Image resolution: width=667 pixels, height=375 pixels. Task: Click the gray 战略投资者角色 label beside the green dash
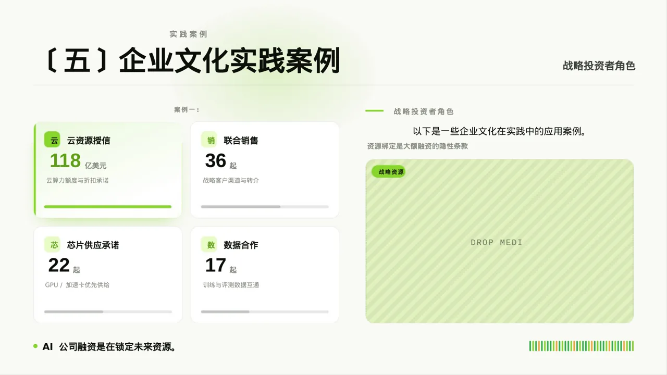click(424, 111)
